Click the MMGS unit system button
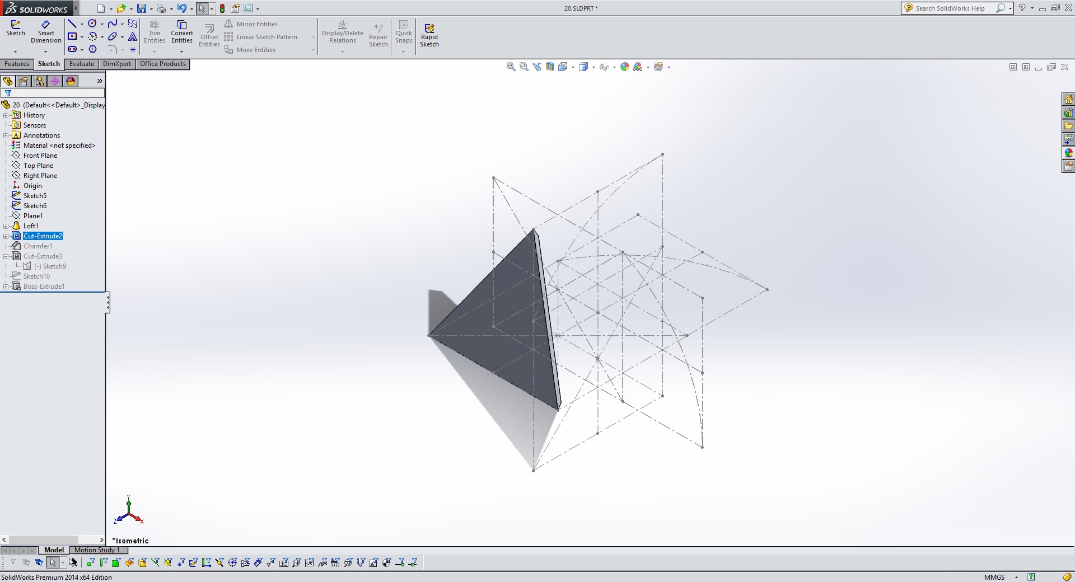Viewport: 1075px width, 582px height. point(994,577)
